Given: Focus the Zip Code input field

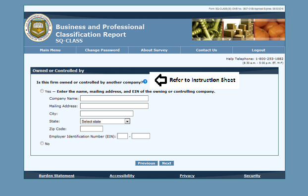Looking at the screenshot, I should point(92,129).
